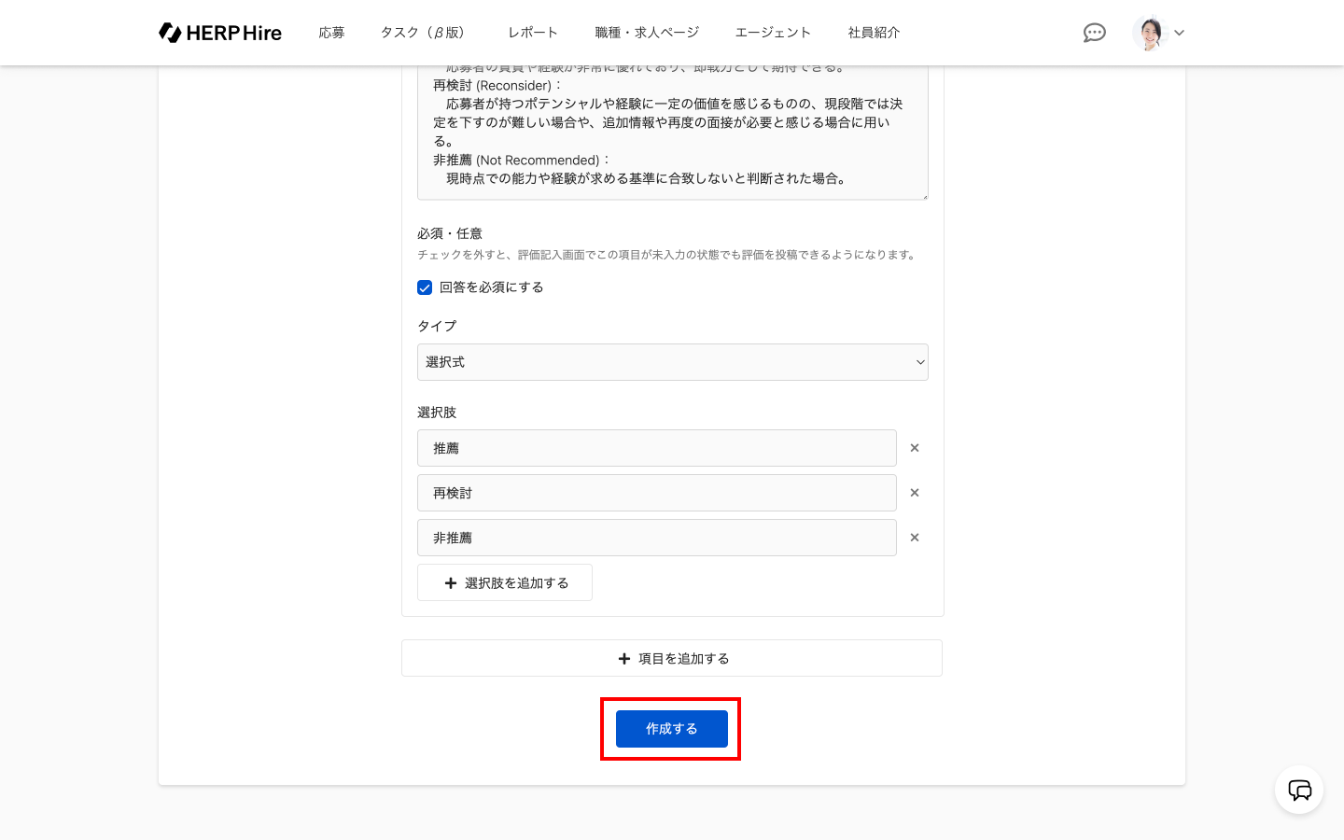Delete the 再検討 option

915,493
